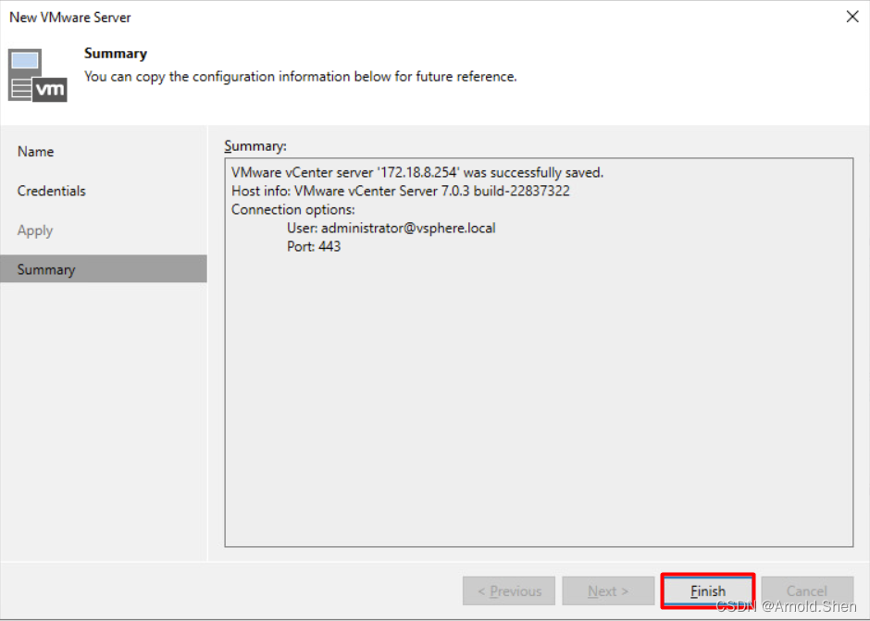Screen dimensions: 870x621
Task: Click the New VMware Server window title
Action: pyautogui.click(x=70, y=18)
